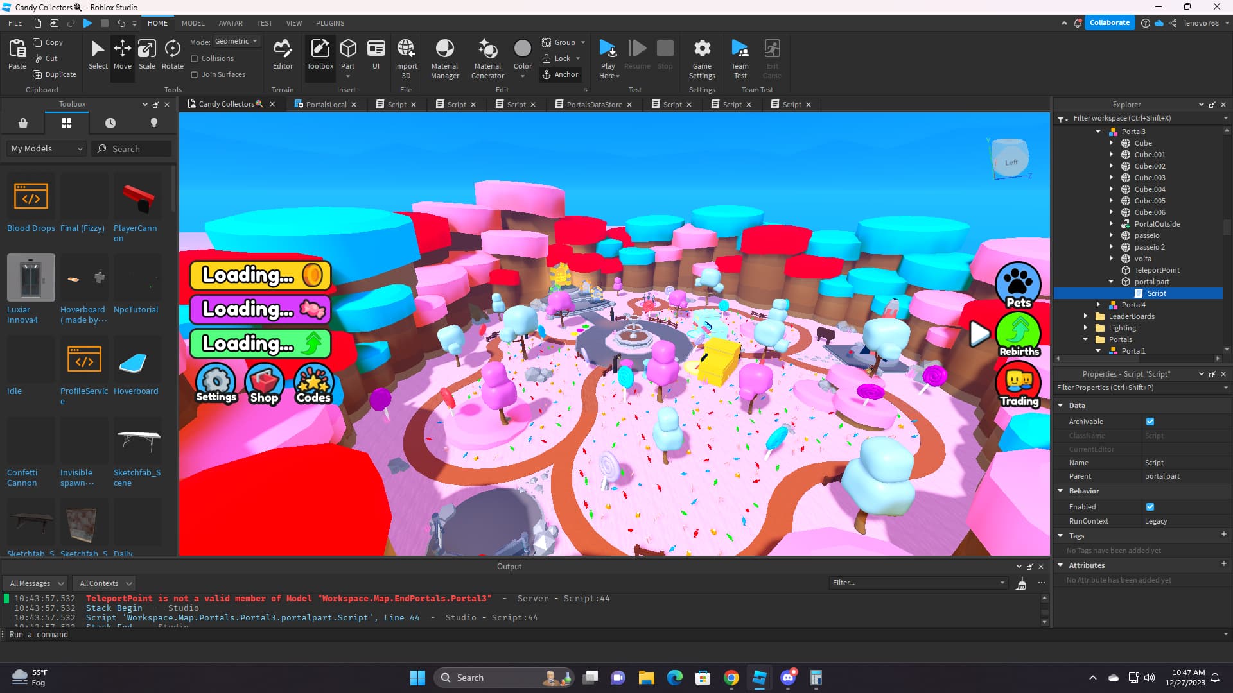Click the Anchor tool
The width and height of the screenshot is (1233, 693).
[x=560, y=74]
